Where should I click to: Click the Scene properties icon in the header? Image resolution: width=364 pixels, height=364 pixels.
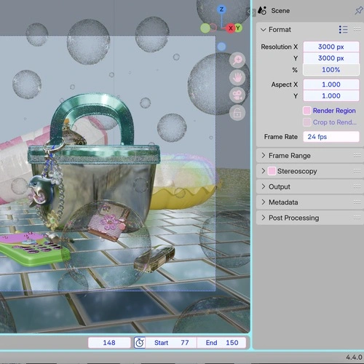point(262,10)
